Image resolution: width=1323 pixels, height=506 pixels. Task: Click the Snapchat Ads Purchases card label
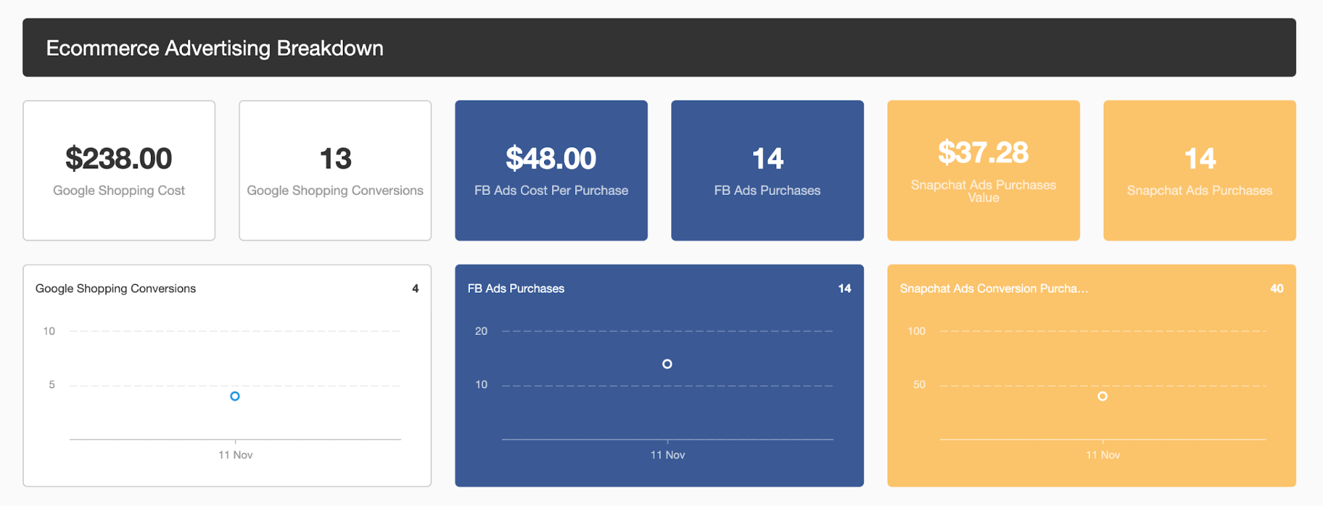[x=1200, y=190]
